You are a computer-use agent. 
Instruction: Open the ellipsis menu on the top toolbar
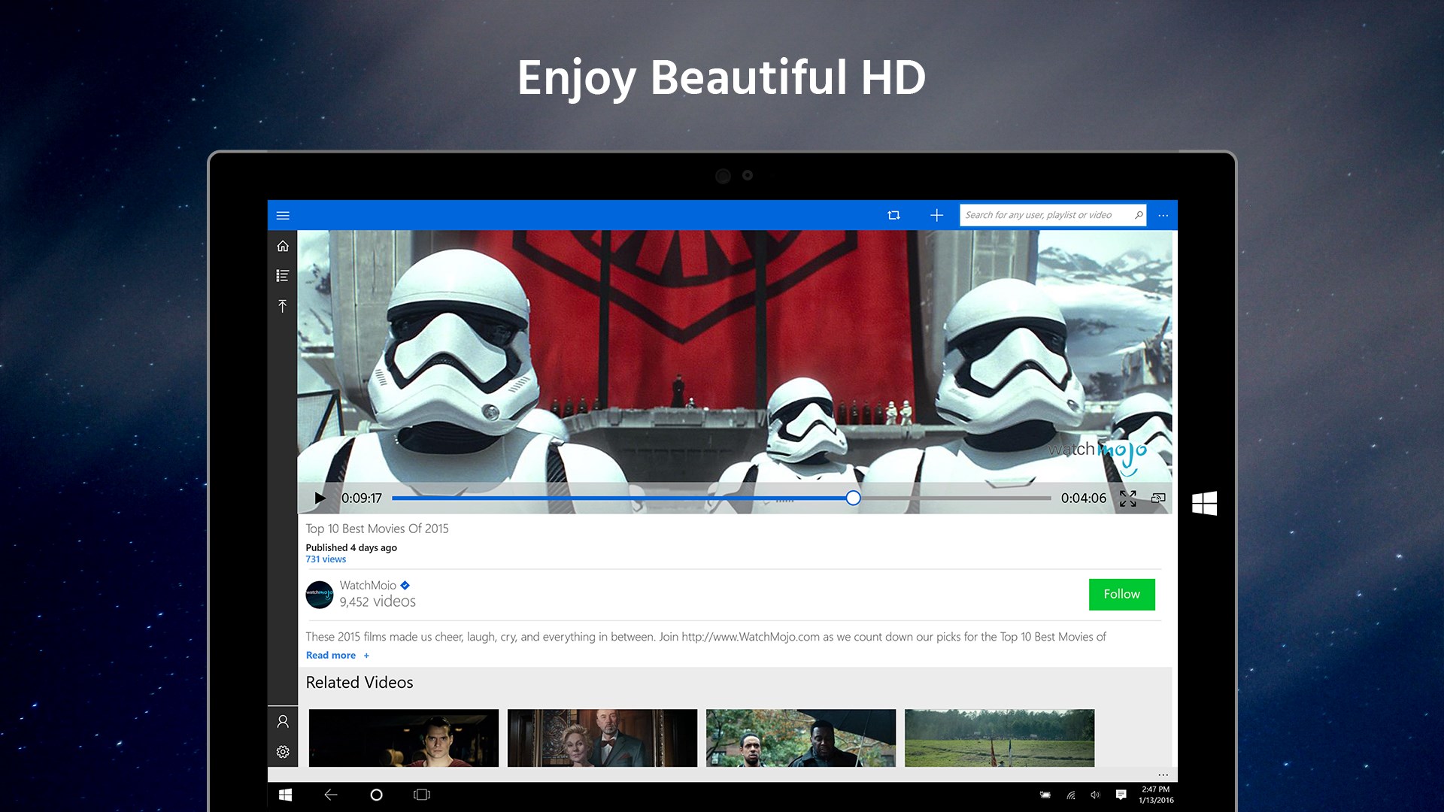(1163, 215)
